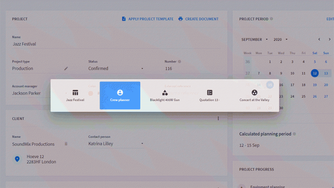334x188 pixels.
Task: Show info for Calculated planning period
Action: (x=294, y=134)
